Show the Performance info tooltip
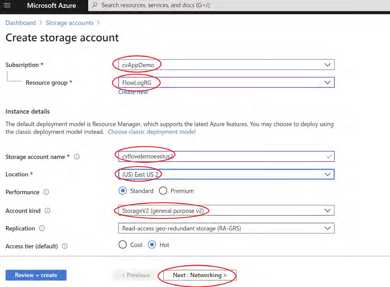Viewport: 390px width, 287px height. tap(46, 192)
